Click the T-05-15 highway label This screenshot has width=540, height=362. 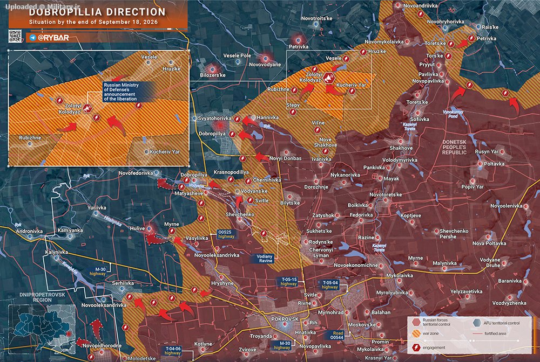[288, 282]
